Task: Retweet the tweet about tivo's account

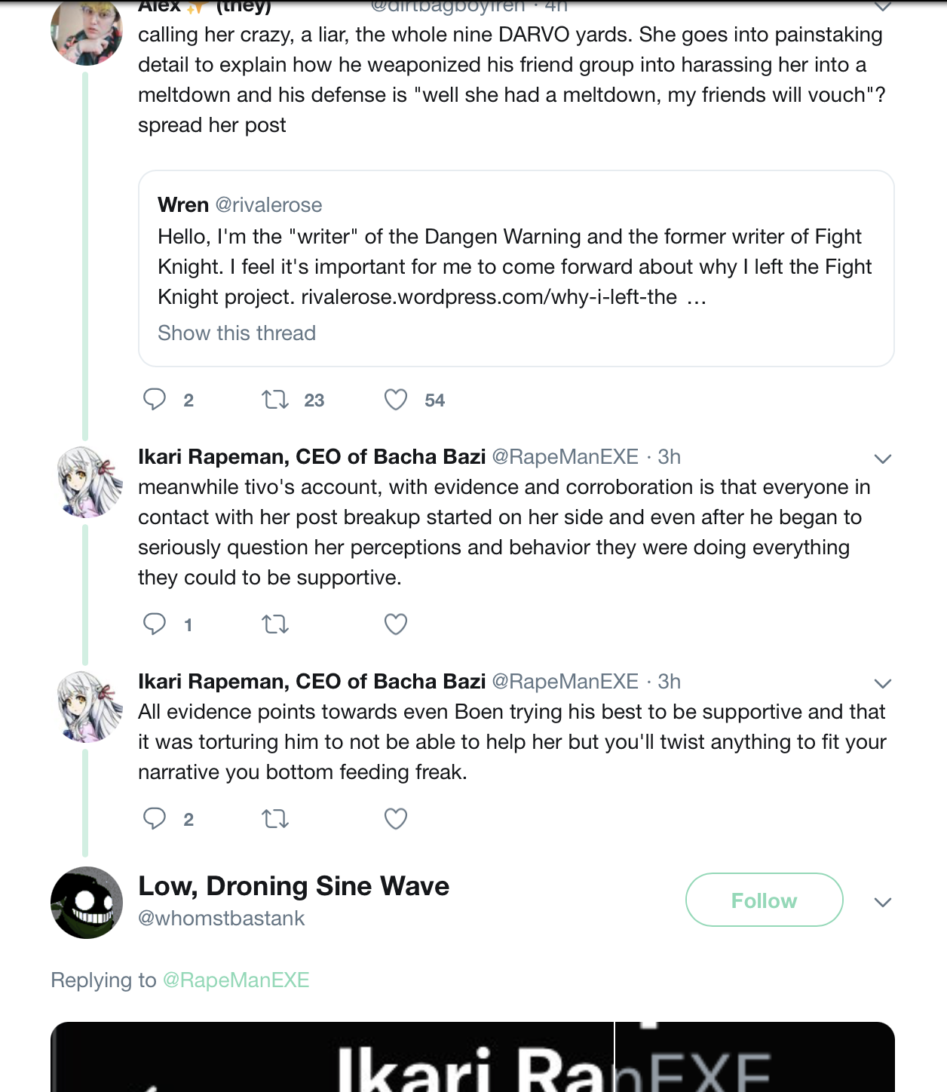Action: 275,624
